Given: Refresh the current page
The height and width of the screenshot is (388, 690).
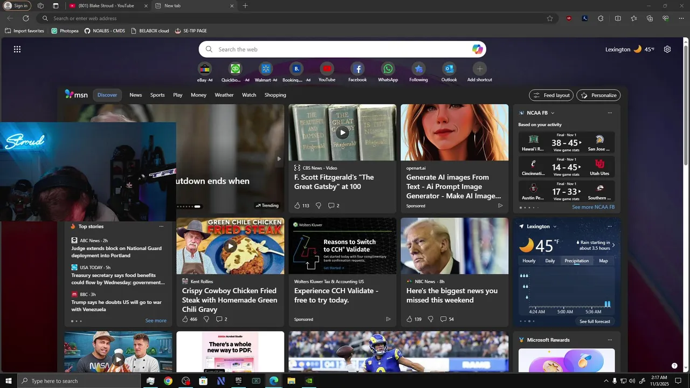Looking at the screenshot, I should click(x=25, y=18).
